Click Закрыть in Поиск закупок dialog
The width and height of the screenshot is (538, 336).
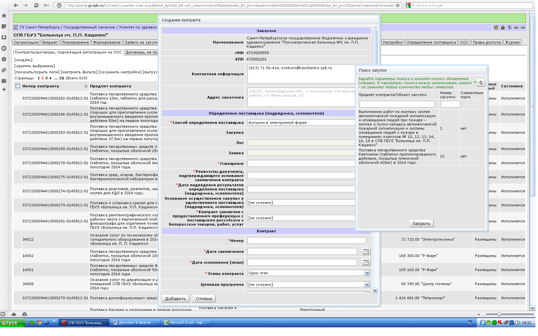pyautogui.click(x=421, y=223)
